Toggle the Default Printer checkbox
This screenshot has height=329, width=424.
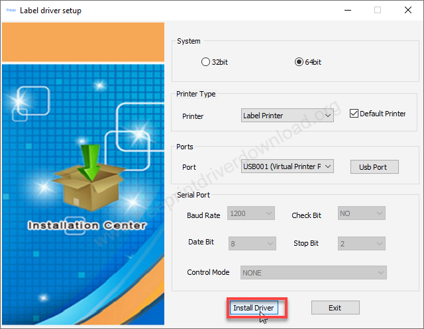tap(354, 114)
